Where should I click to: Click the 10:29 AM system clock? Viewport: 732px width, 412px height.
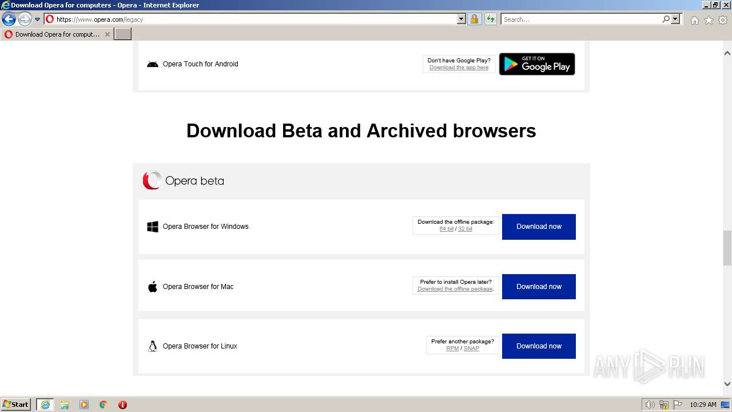703,405
